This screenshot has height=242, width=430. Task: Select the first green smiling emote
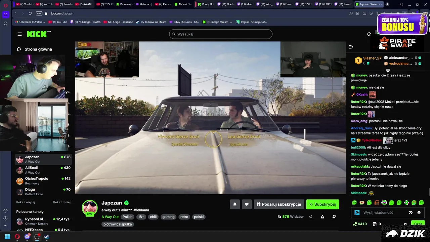354,203
